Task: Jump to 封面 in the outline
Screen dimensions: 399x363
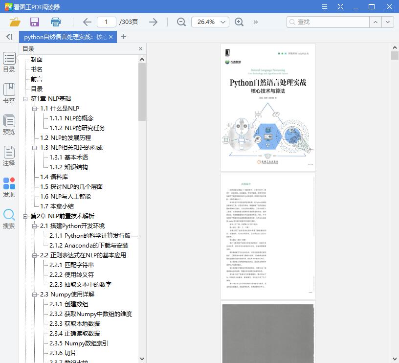Action: (37, 60)
